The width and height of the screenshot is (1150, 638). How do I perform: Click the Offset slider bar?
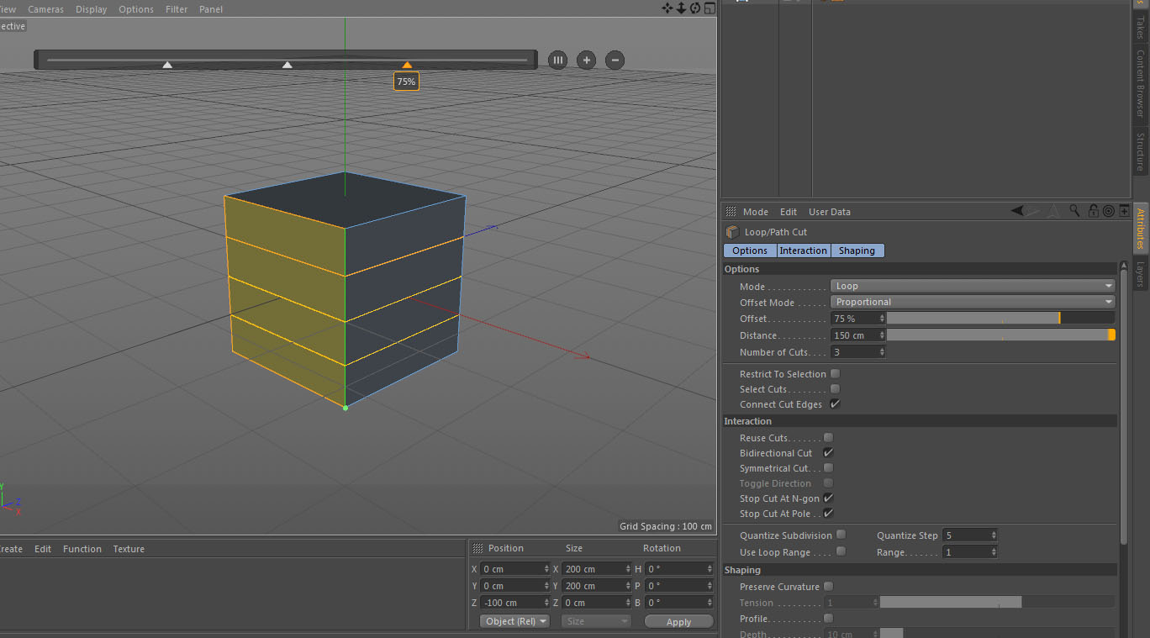pyautogui.click(x=1000, y=319)
